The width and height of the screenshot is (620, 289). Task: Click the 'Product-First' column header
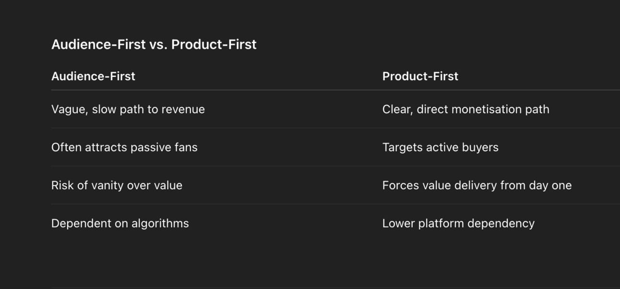coord(420,76)
